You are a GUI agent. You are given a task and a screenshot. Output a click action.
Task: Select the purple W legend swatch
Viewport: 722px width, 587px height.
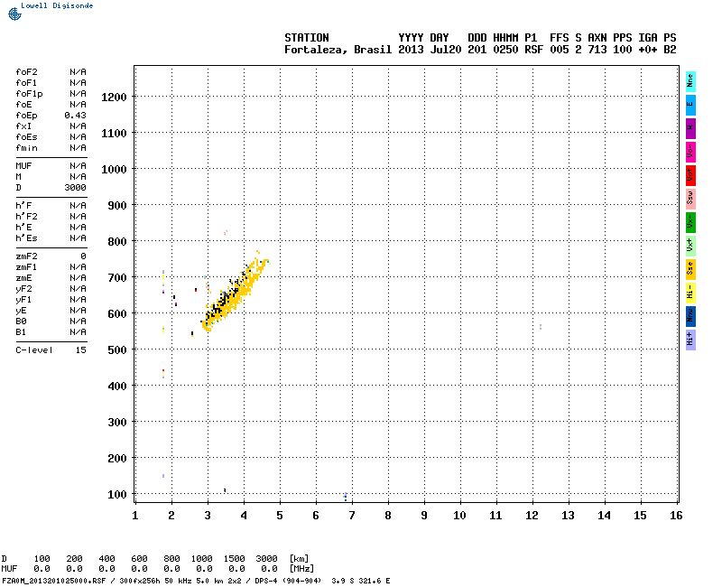[690, 128]
